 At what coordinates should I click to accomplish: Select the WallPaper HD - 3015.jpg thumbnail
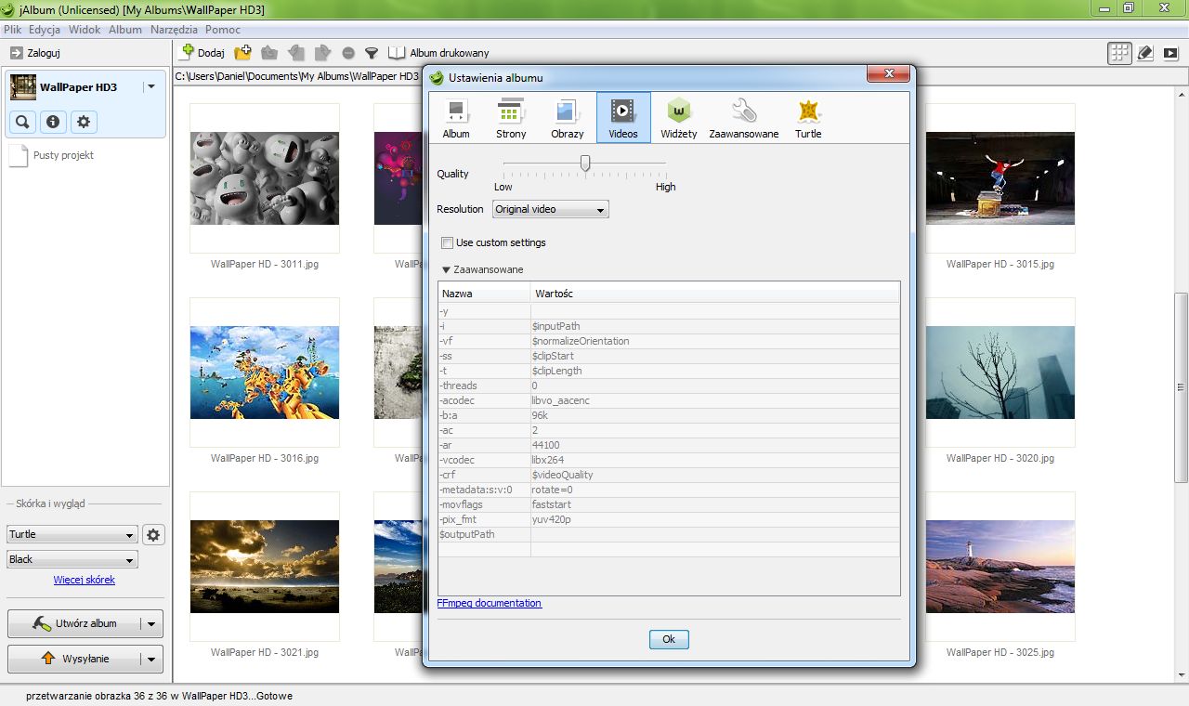coord(1000,178)
